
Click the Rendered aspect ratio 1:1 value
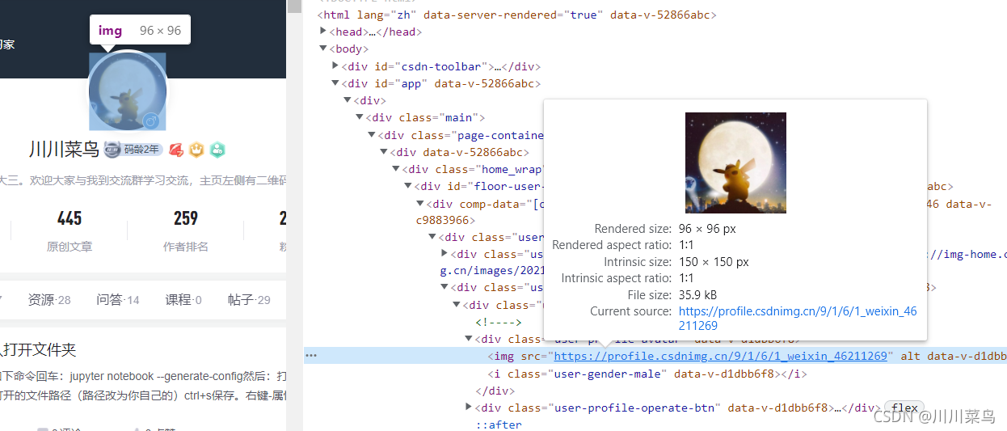pos(686,245)
